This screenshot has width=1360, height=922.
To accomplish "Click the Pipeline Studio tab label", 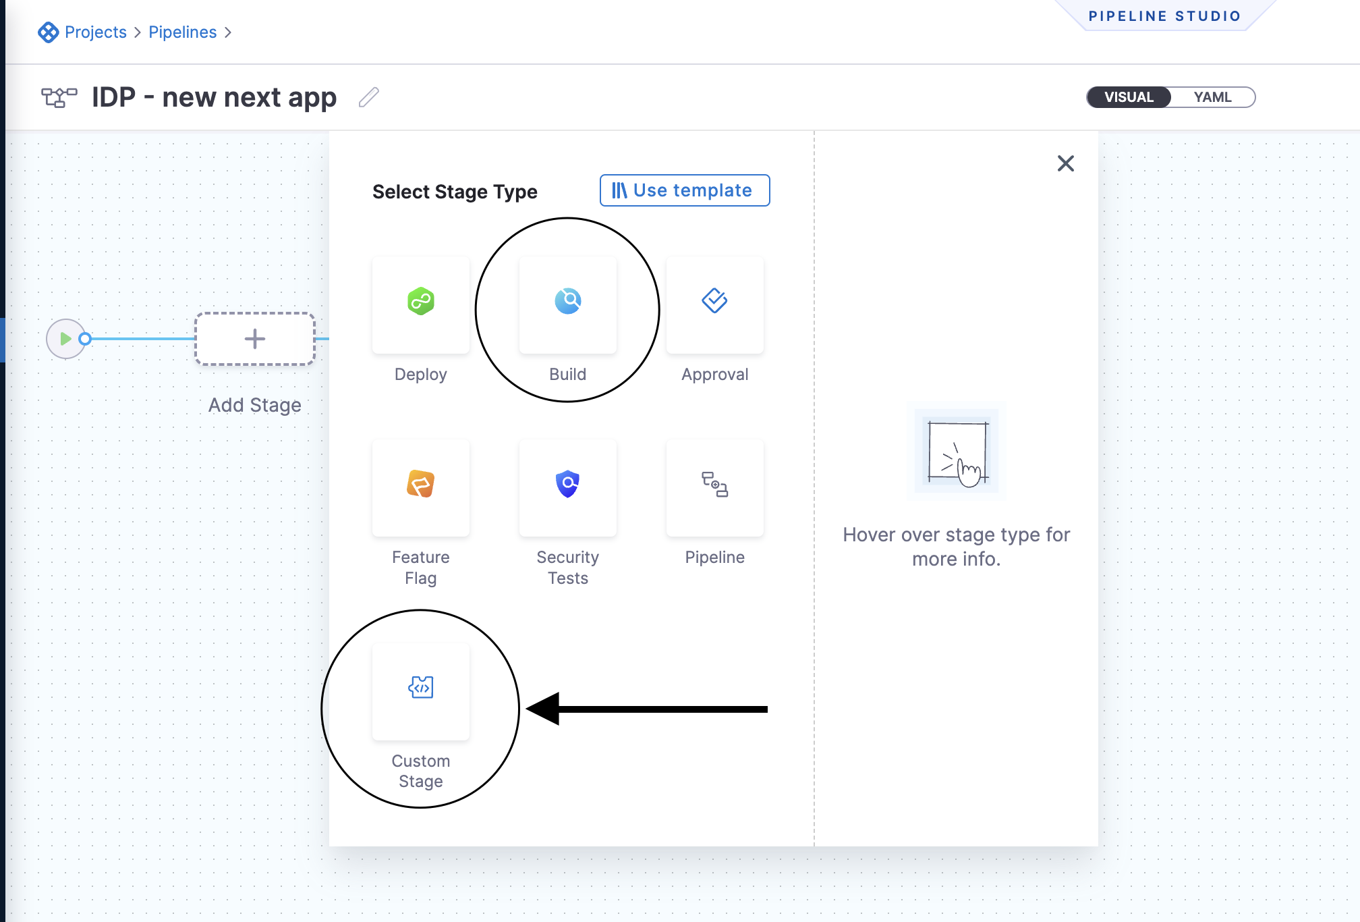I will coord(1164,16).
